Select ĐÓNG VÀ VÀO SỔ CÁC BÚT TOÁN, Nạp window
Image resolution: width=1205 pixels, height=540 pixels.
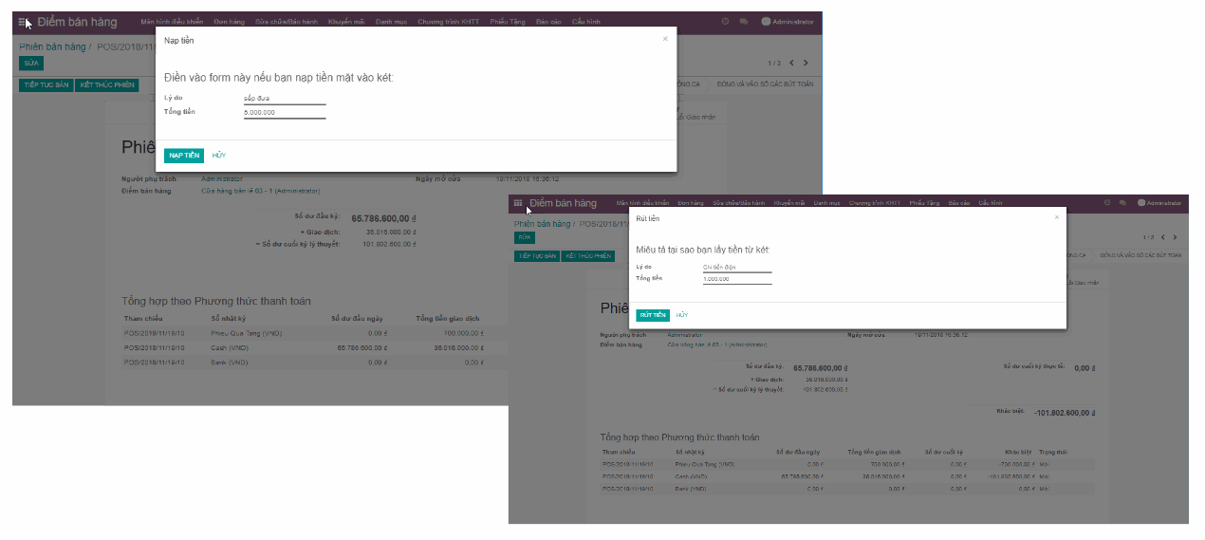pos(765,84)
